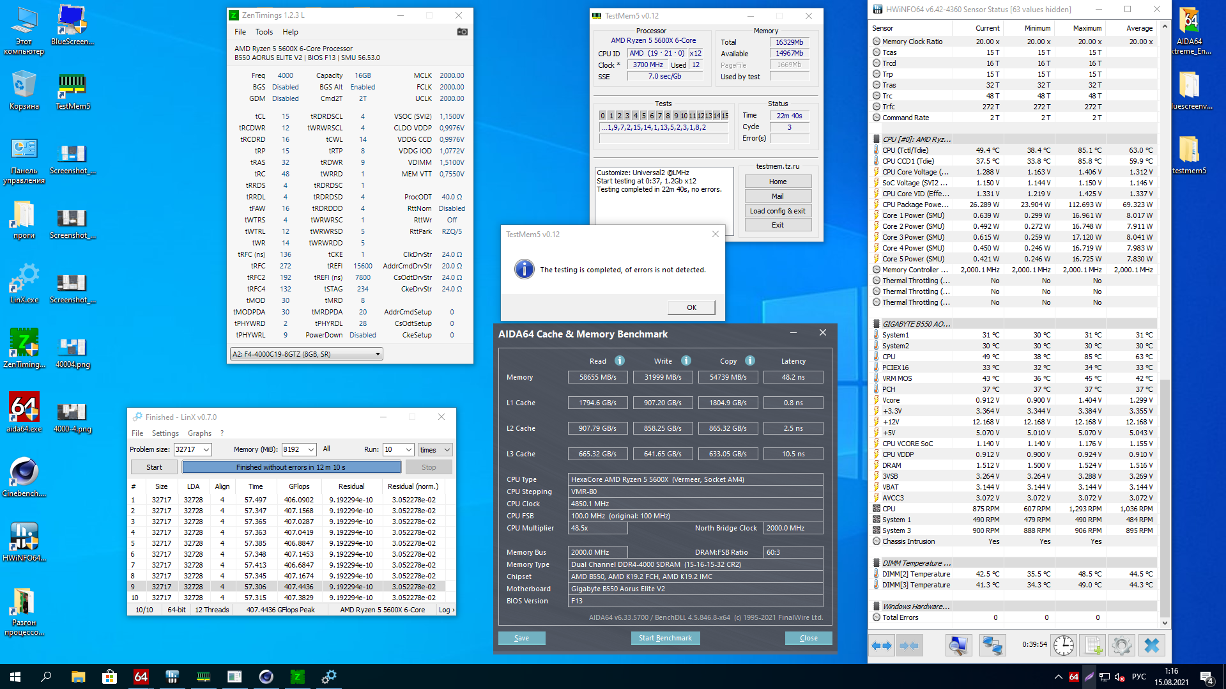Select the TestMem5 desktop shortcut icon
Screen dimensions: 1226x689
click(x=73, y=91)
